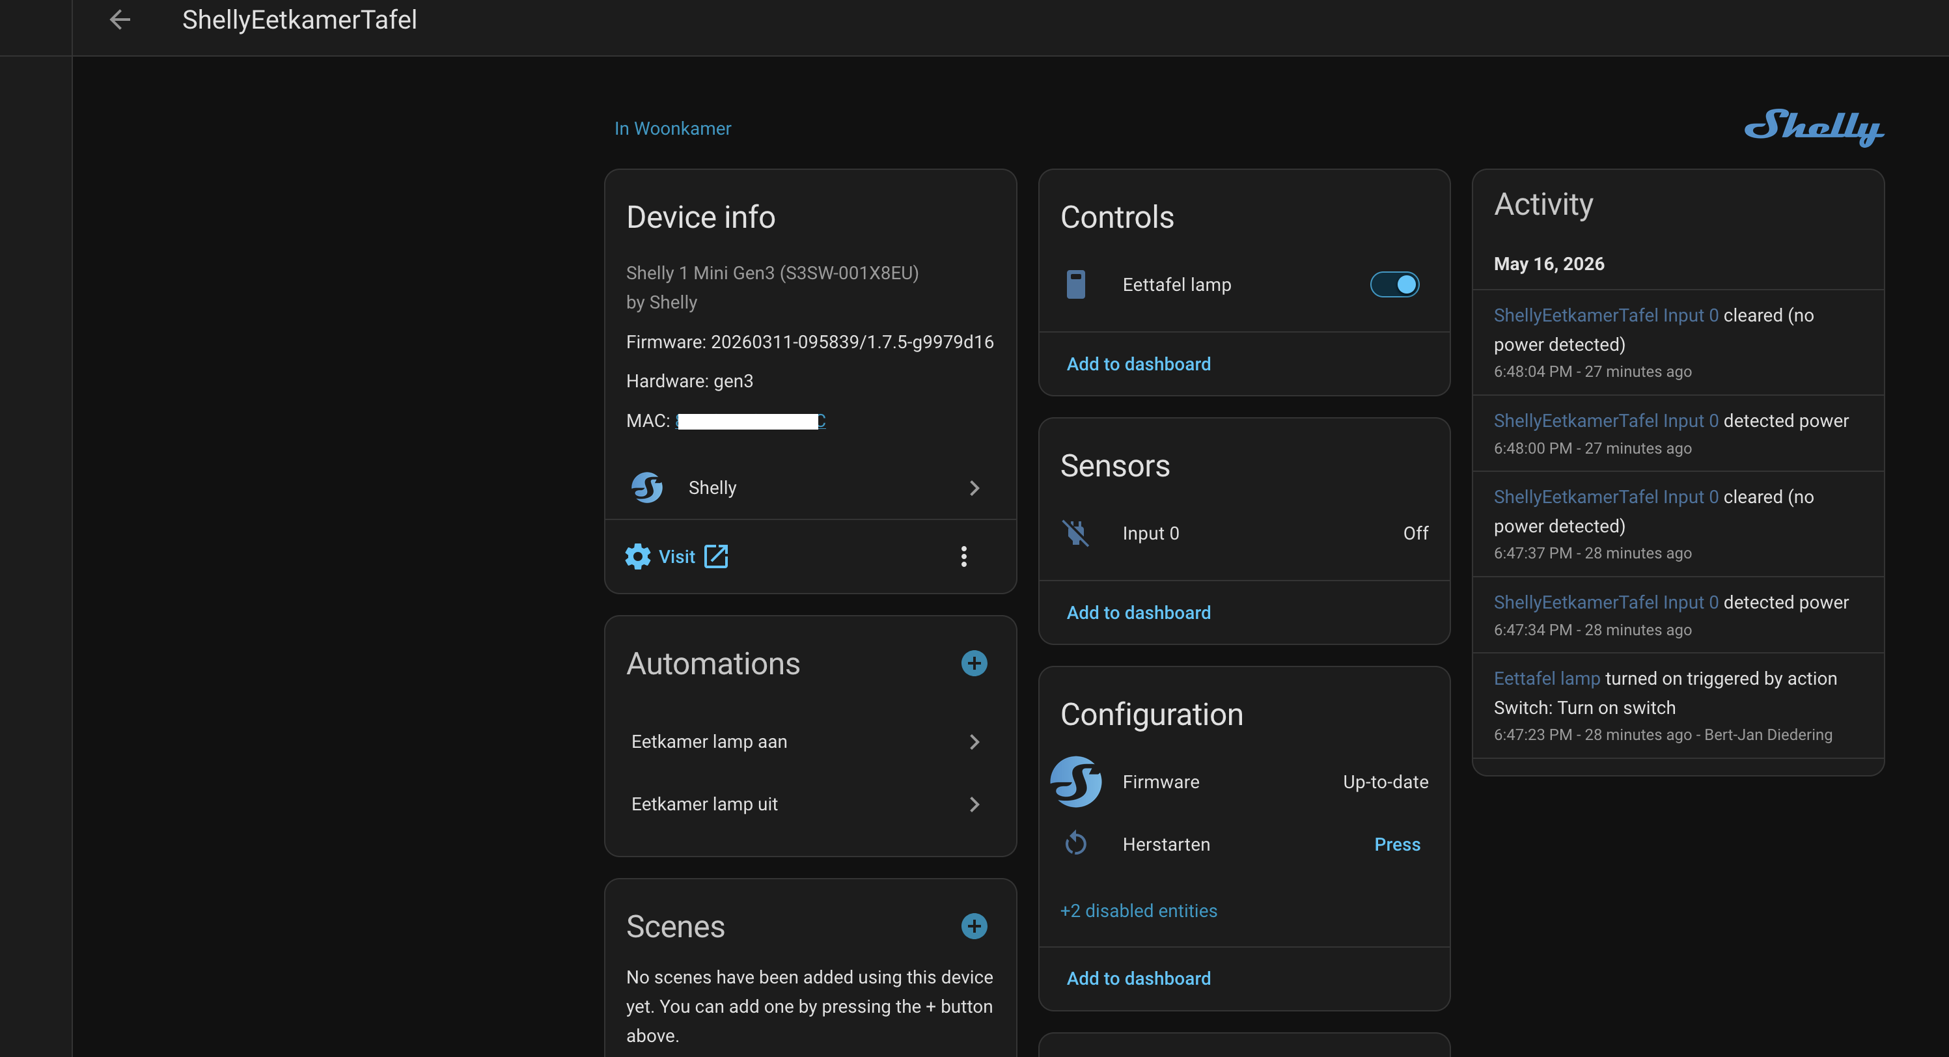Toggle the Eettafel lamp switch off
Screen dimensions: 1949x1057
click(x=1394, y=284)
